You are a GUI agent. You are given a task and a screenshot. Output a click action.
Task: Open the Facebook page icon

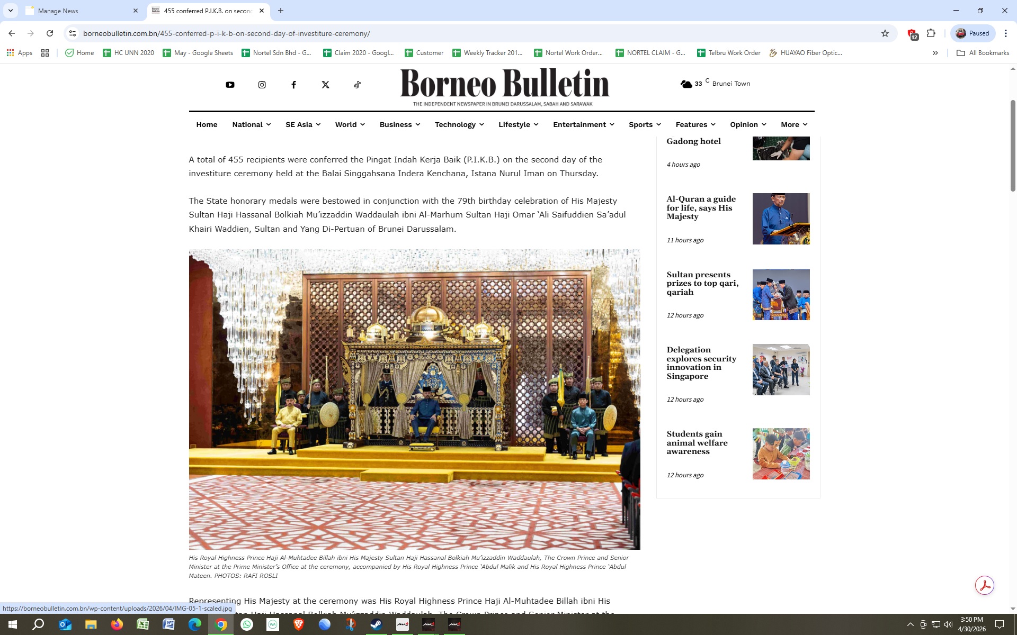click(x=293, y=85)
